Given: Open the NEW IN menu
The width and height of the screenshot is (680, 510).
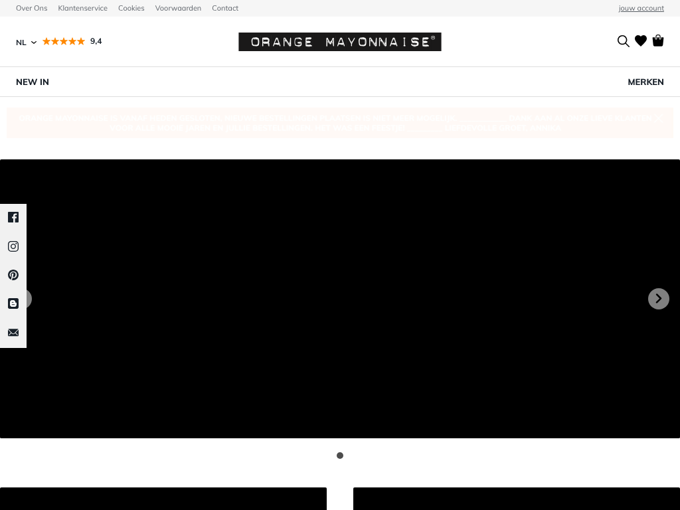Looking at the screenshot, I should (33, 82).
